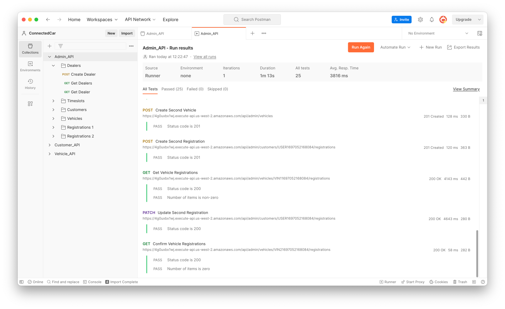Open Find and replace
This screenshot has height=309, width=505.
[63, 282]
